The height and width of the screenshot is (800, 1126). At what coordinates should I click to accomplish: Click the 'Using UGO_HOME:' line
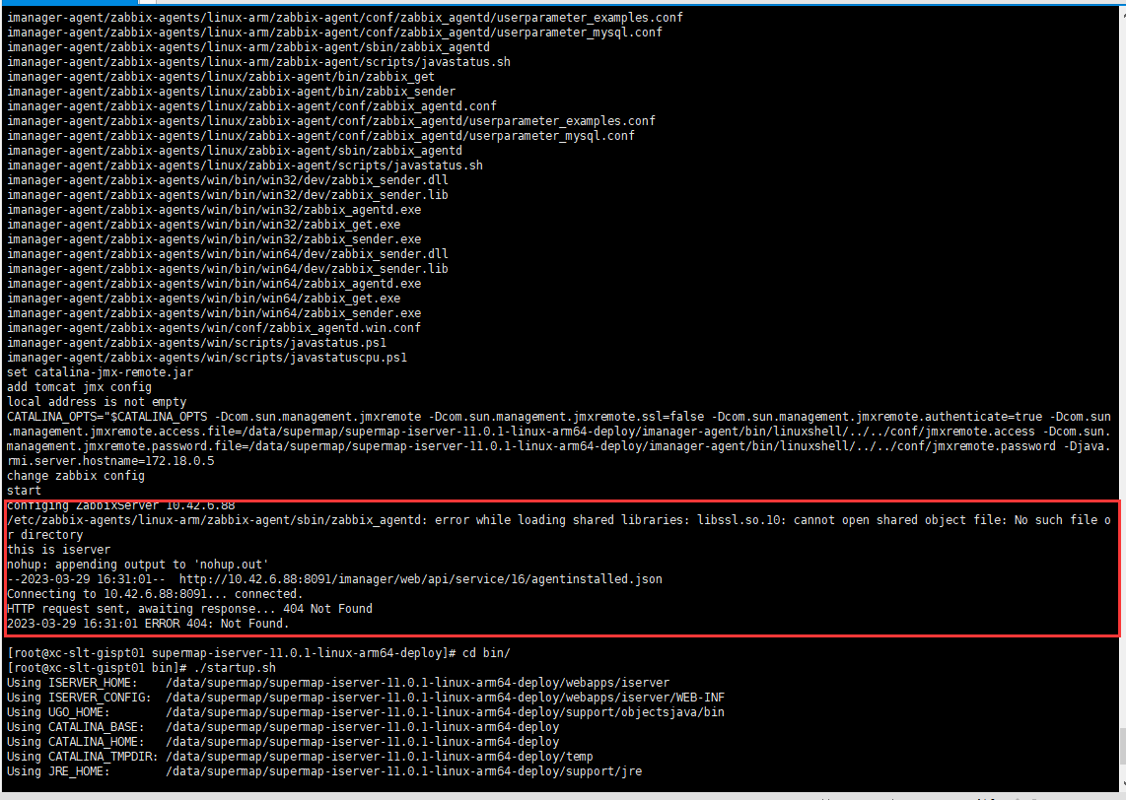coord(366,712)
